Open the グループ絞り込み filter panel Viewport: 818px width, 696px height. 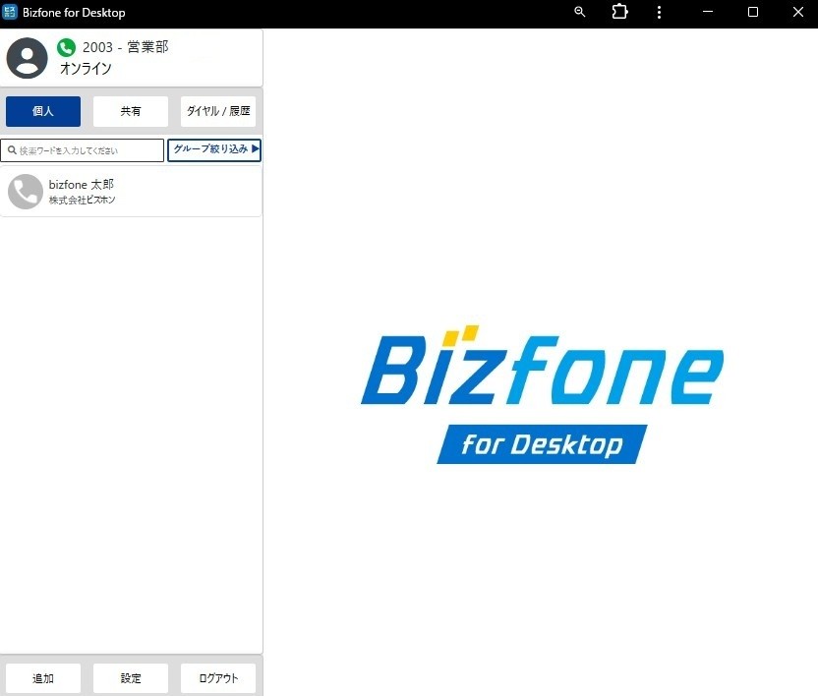tap(211, 149)
